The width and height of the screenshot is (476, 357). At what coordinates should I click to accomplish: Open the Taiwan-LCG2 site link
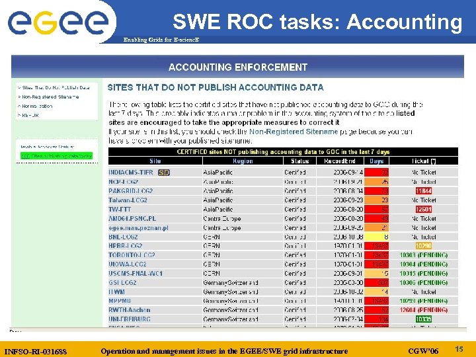tap(128, 200)
